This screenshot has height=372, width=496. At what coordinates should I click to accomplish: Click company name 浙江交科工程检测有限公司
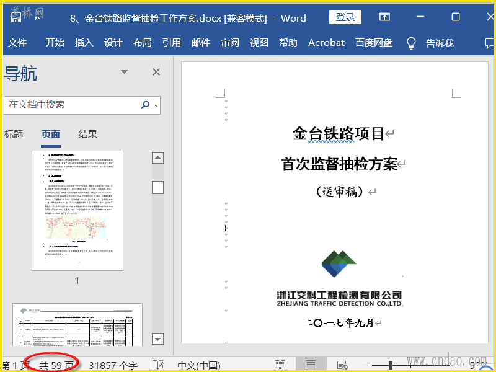[339, 296]
